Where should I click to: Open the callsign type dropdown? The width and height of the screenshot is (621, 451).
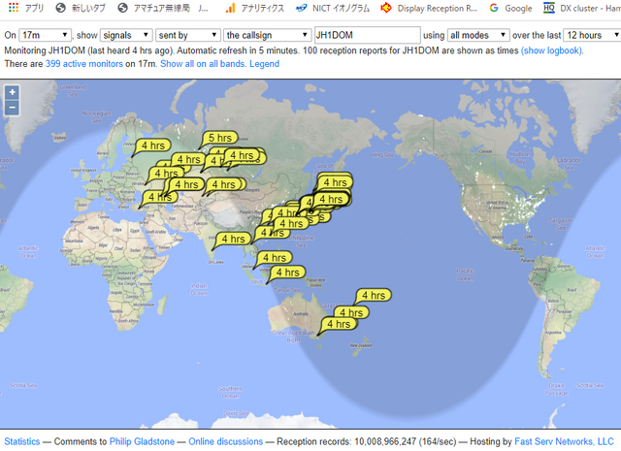point(267,35)
